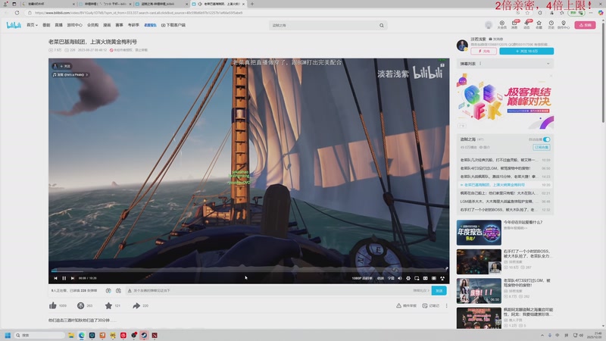Expand the 弹幕礼仪 etiquette link arrow
Viewport: 606px width, 341px height.
point(421,291)
